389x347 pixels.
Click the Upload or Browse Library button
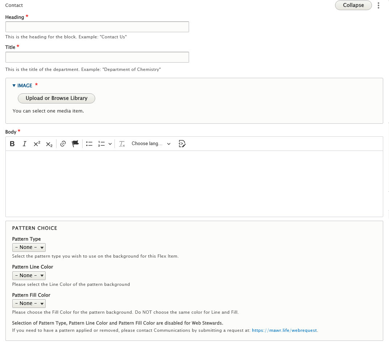point(56,98)
